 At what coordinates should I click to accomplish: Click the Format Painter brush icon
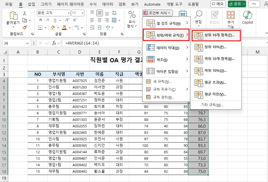coord(25,27)
